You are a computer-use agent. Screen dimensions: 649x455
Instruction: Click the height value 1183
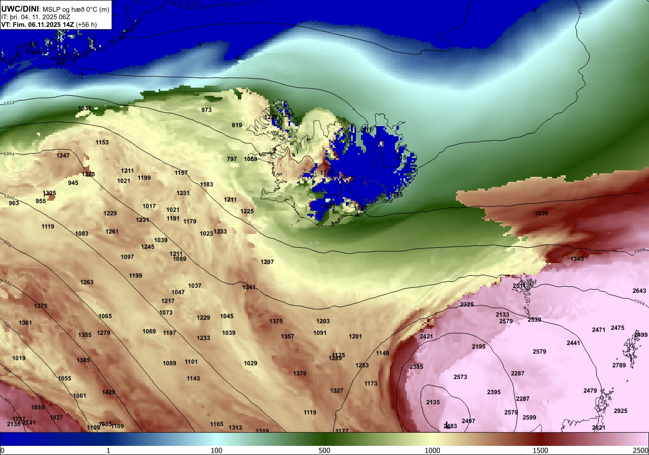[206, 184]
